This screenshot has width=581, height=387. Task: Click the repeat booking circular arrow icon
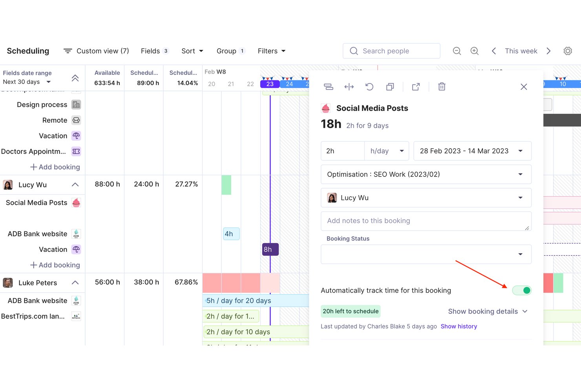369,87
